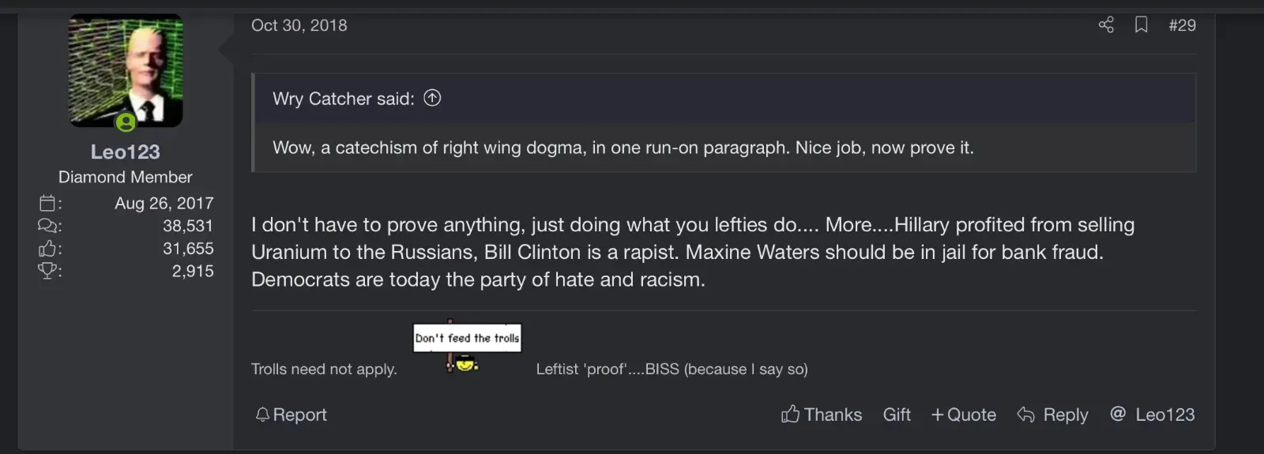Click the reaction score thumbs-up icon in profile
1264x454 pixels.
coord(48,249)
